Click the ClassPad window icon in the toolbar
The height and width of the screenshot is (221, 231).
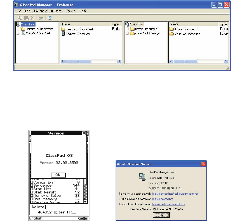(50, 18)
